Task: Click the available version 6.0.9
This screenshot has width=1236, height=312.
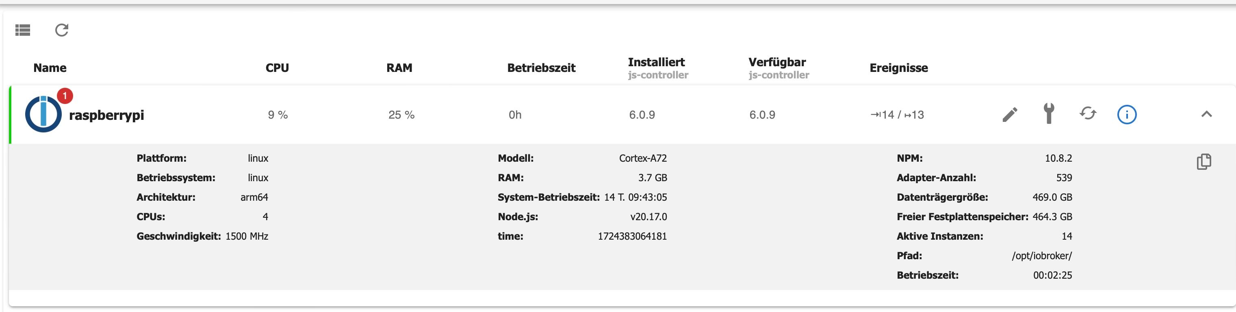Action: [x=762, y=115]
